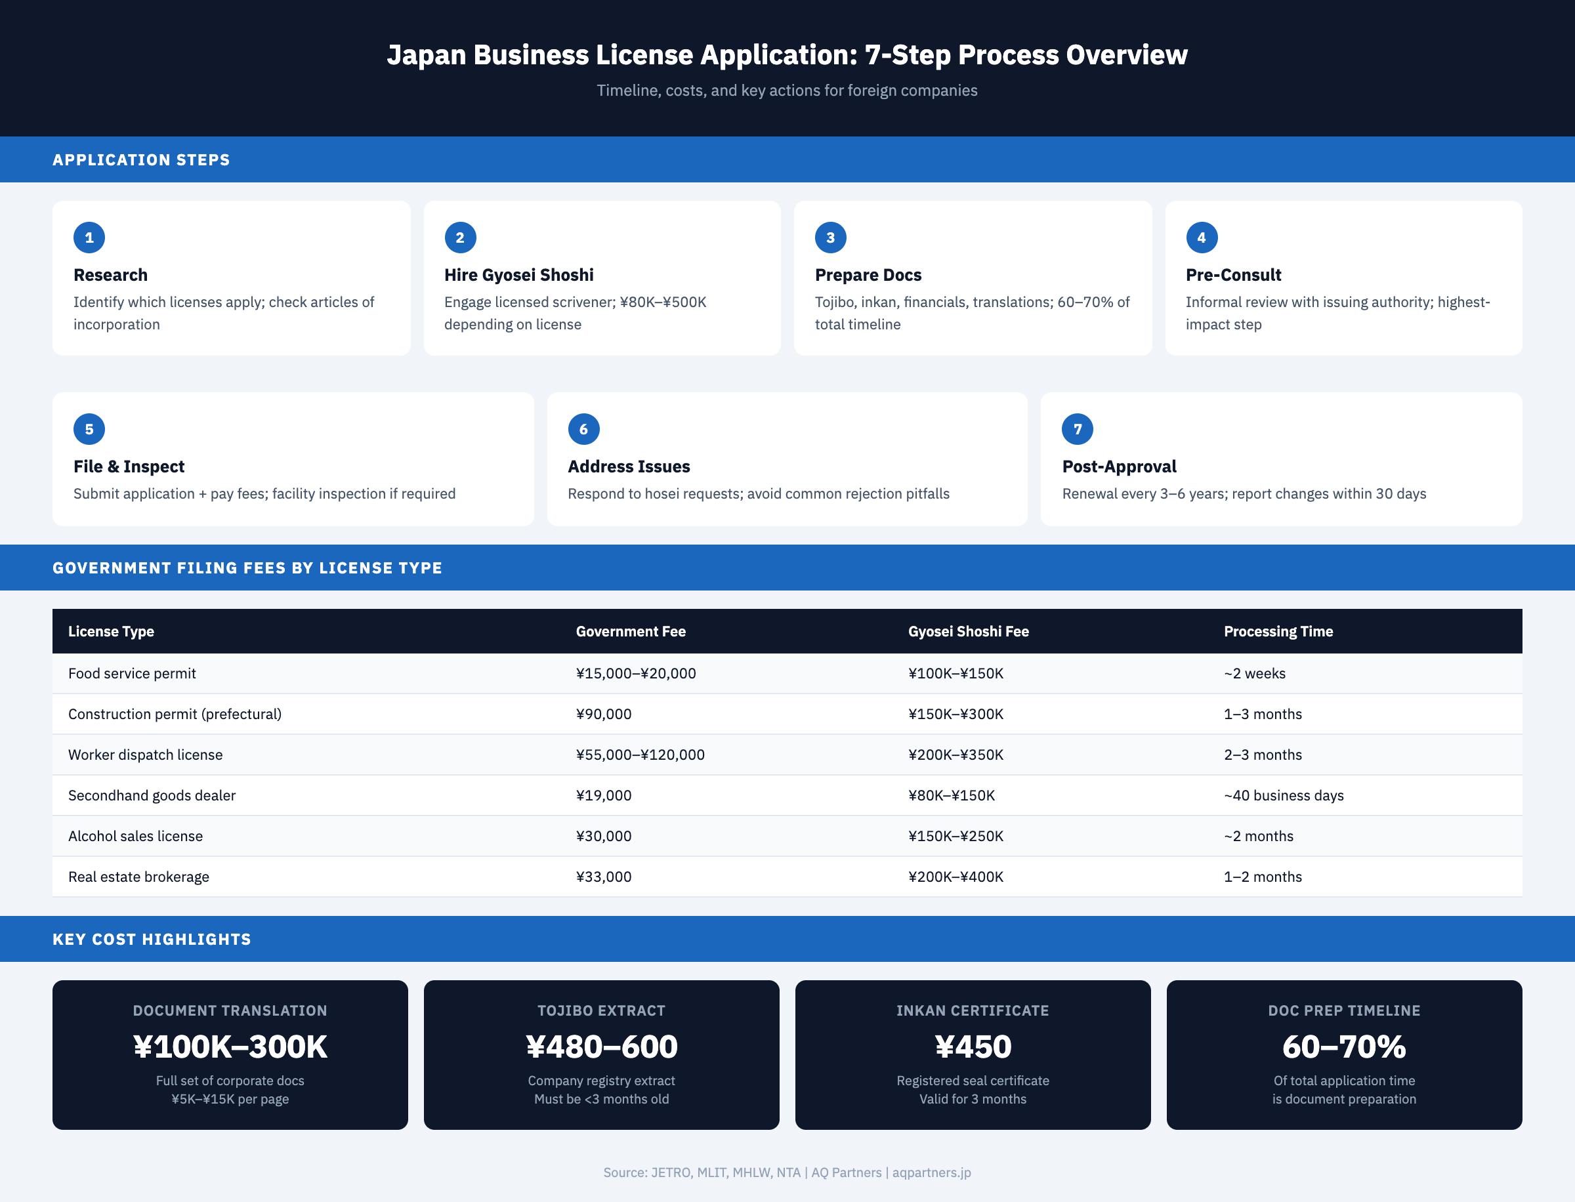The image size is (1575, 1202).
Task: Select the step 1 Research badge
Action: 89,237
